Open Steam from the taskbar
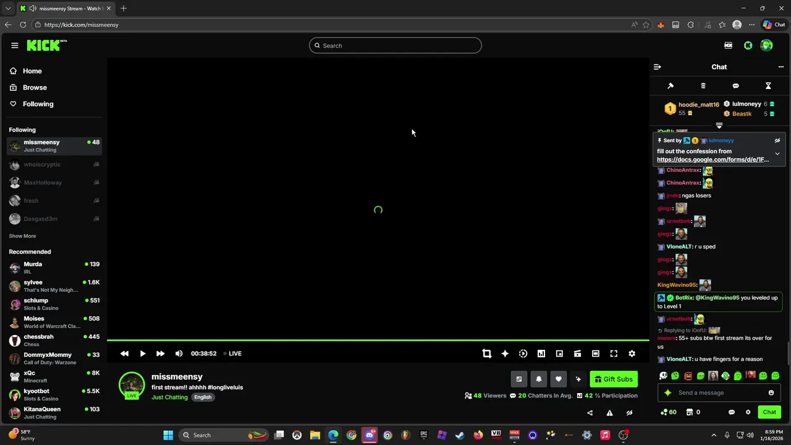 pyautogui.click(x=460, y=435)
